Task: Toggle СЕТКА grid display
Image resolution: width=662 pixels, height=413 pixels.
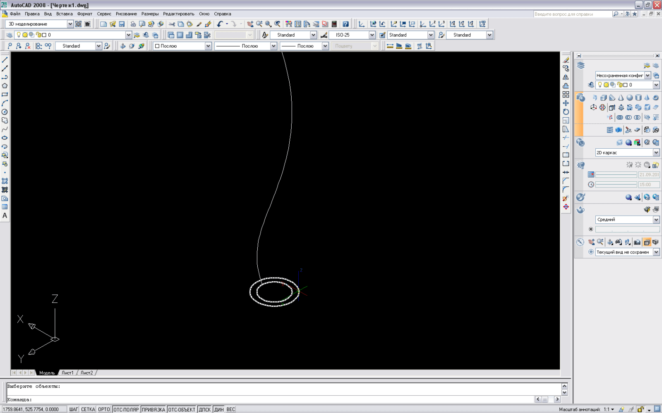Action: (x=88, y=409)
